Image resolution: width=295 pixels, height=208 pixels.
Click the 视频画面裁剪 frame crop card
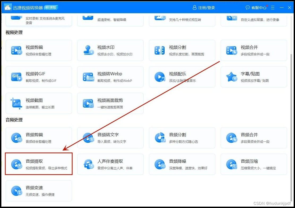coord(110,103)
